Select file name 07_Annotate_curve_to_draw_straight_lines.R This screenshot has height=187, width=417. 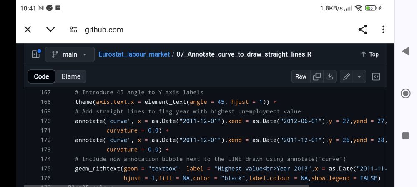click(x=244, y=54)
